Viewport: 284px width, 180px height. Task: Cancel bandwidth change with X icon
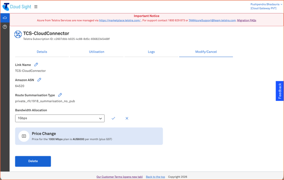[x=127, y=118]
